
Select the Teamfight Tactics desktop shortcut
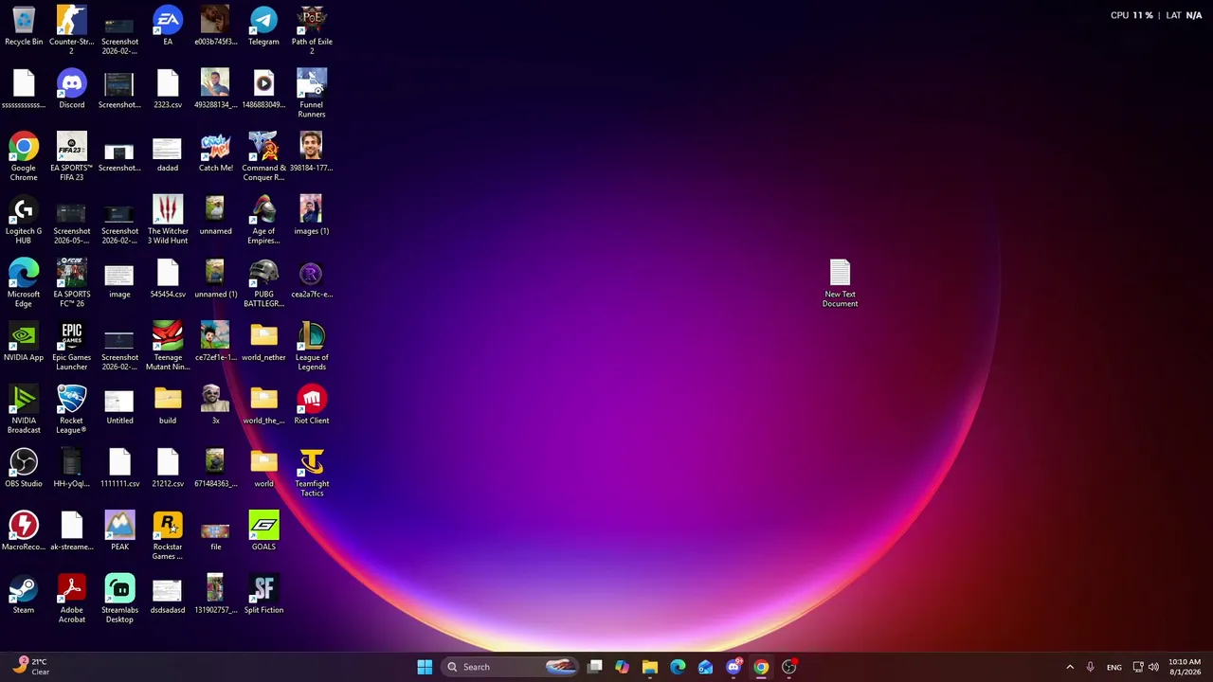click(312, 474)
